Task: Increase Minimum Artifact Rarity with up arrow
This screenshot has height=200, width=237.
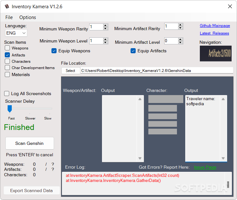Action: tap(180, 25)
